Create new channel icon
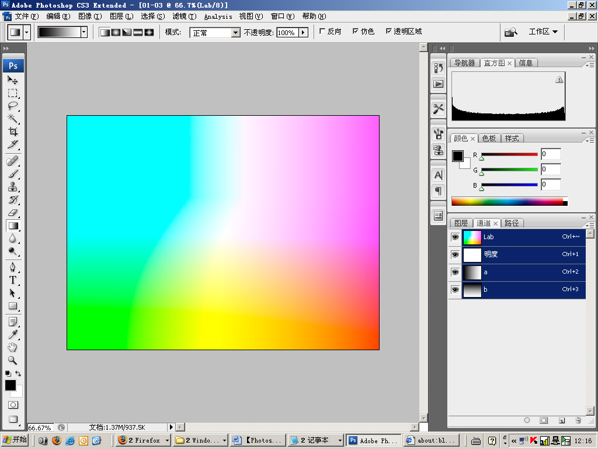Image resolution: width=598 pixels, height=449 pixels. 562,420
